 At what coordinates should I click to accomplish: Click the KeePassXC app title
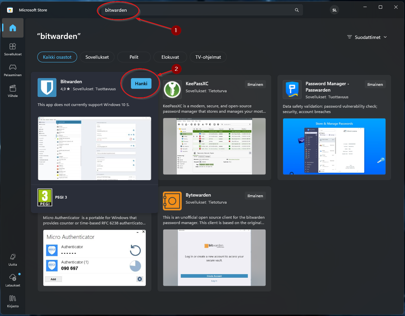(197, 84)
